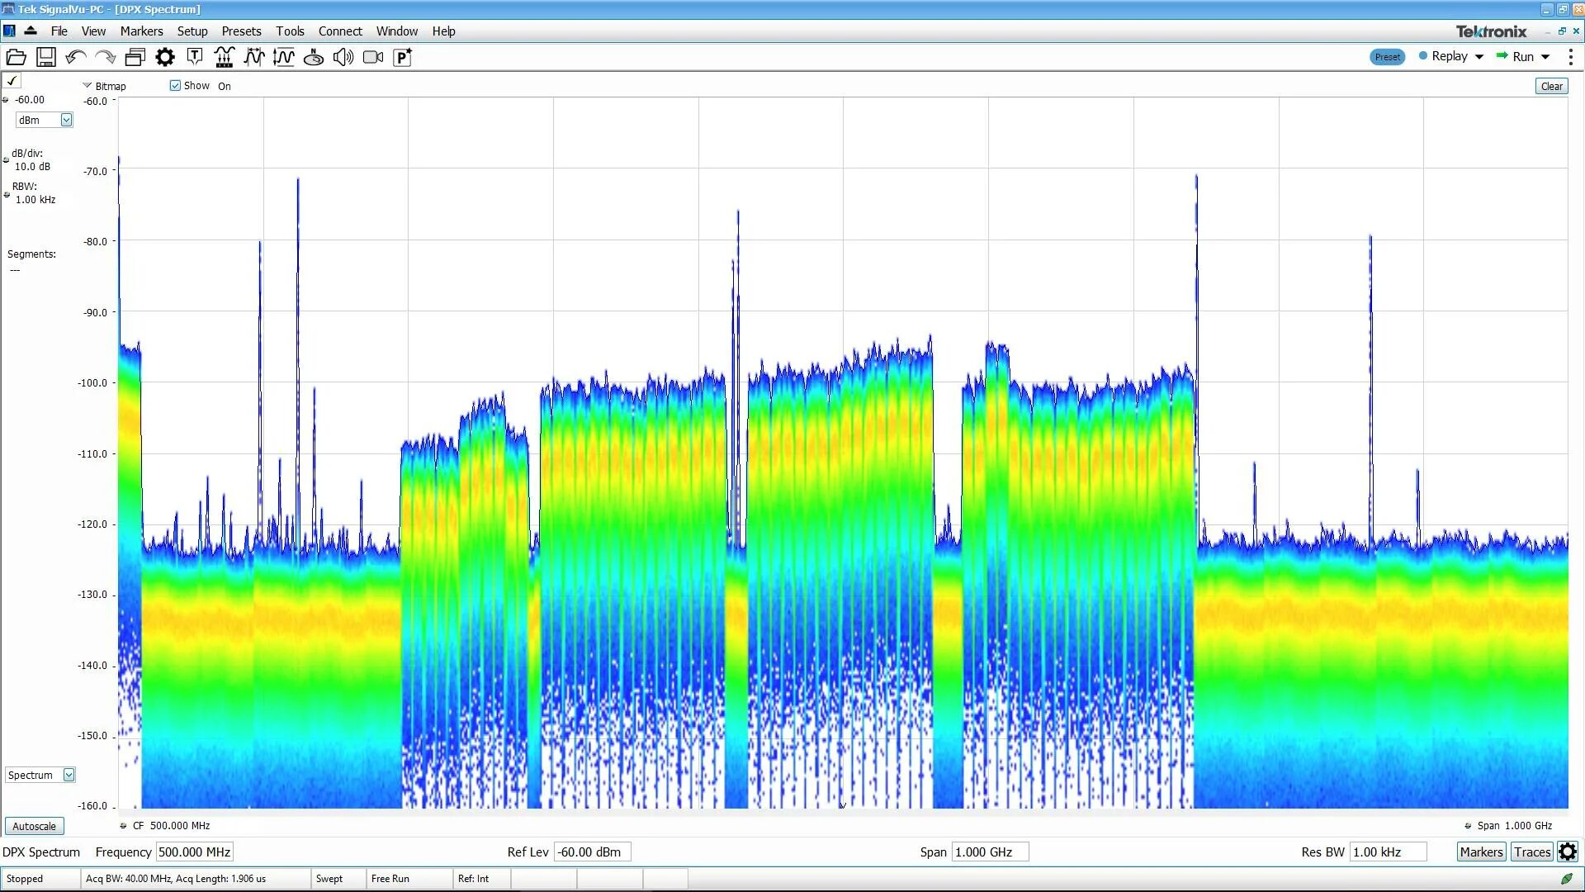This screenshot has width=1585, height=892.
Task: Click the Audio speaker icon
Action: pos(343,57)
